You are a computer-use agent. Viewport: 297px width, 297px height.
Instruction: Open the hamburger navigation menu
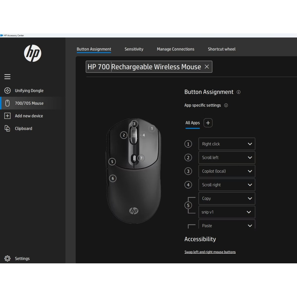pos(7,77)
